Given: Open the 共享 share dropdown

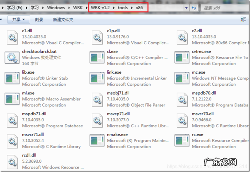Looking at the screenshot, I should pos(19,20).
